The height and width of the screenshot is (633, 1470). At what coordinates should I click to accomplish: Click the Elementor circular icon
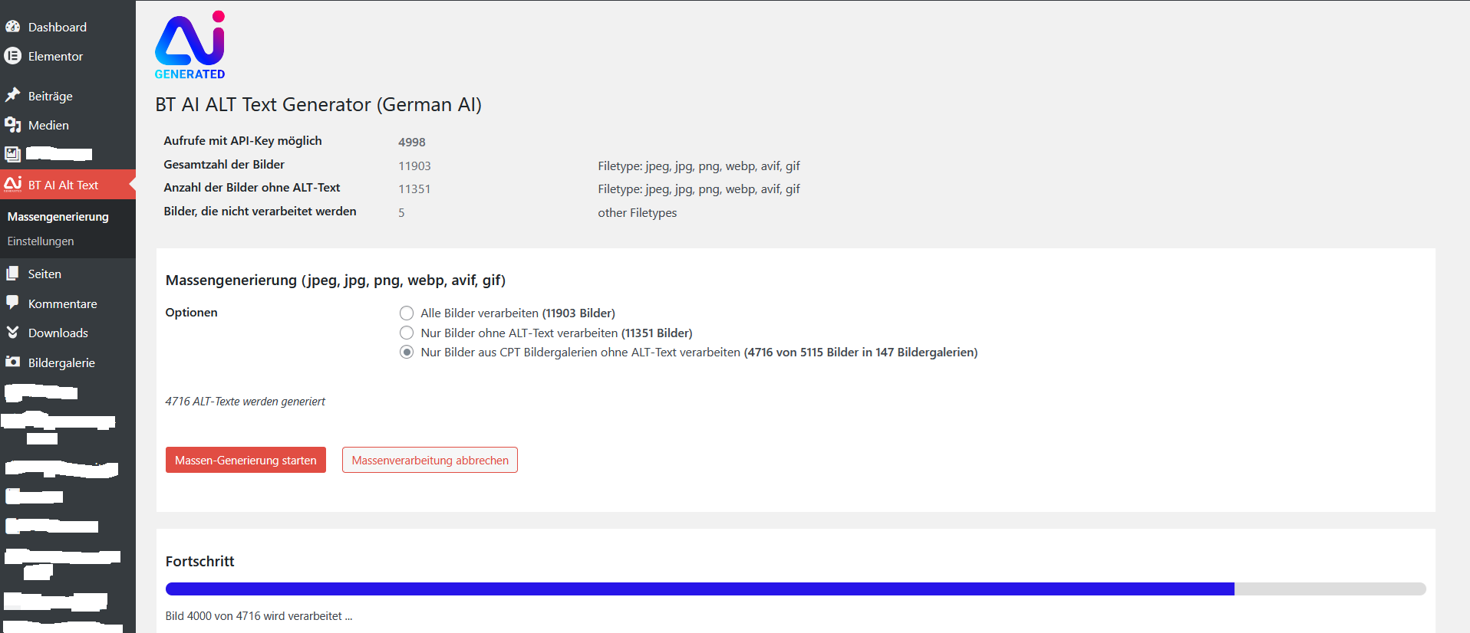tap(12, 56)
